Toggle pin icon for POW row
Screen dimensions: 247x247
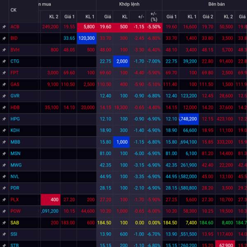pos(4,211)
